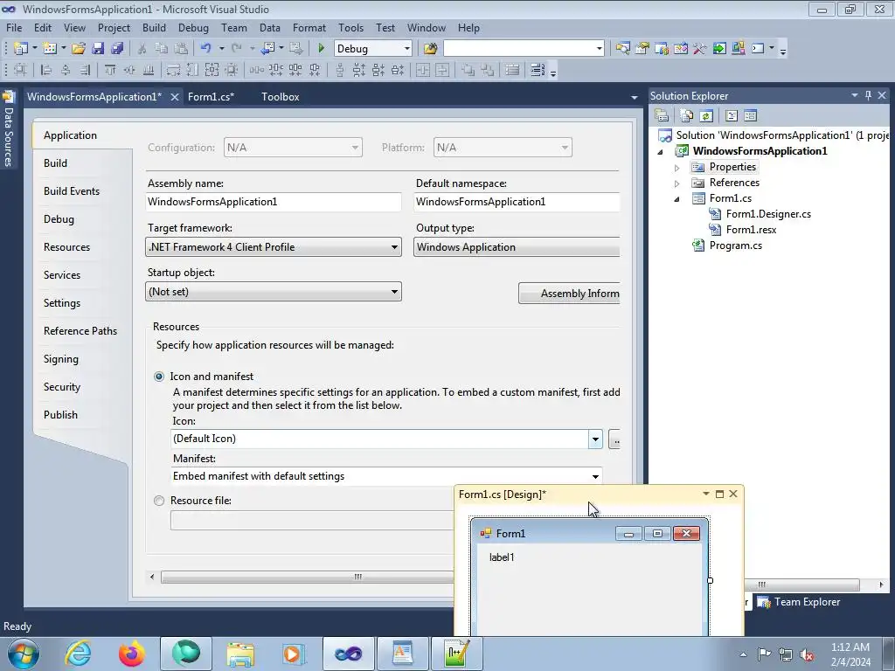Screen dimensions: 895x671
Task: Expand the References node
Action: point(677,183)
